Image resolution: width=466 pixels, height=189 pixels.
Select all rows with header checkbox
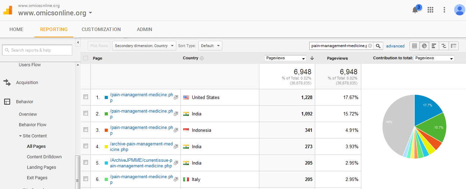pyautogui.click(x=86, y=58)
